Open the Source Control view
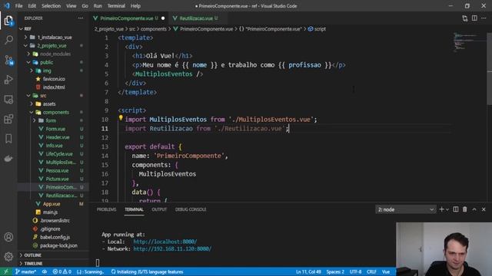This screenshot has width=492, height=276. [8, 60]
